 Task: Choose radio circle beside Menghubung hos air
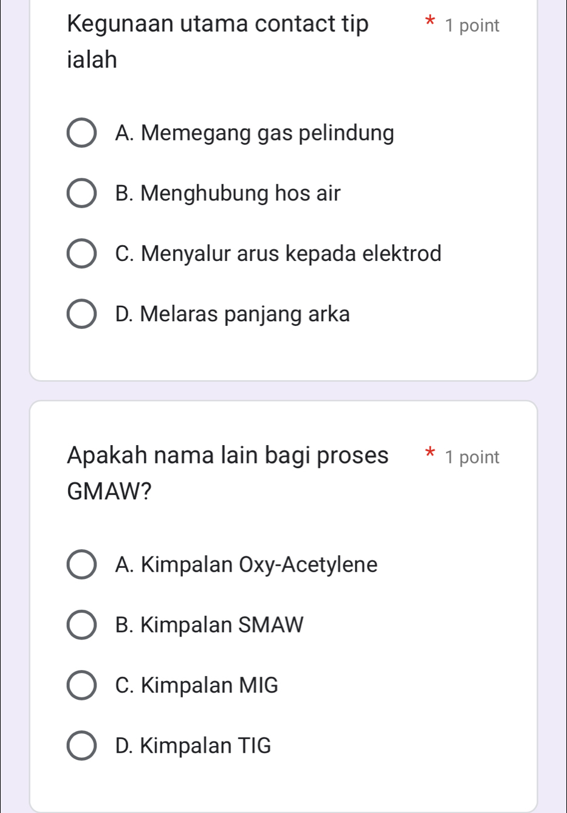(x=81, y=193)
